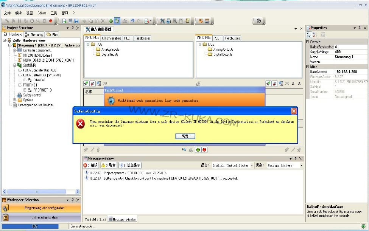Open the Editors menu
The image size is (369, 231).
(x=42, y=13)
